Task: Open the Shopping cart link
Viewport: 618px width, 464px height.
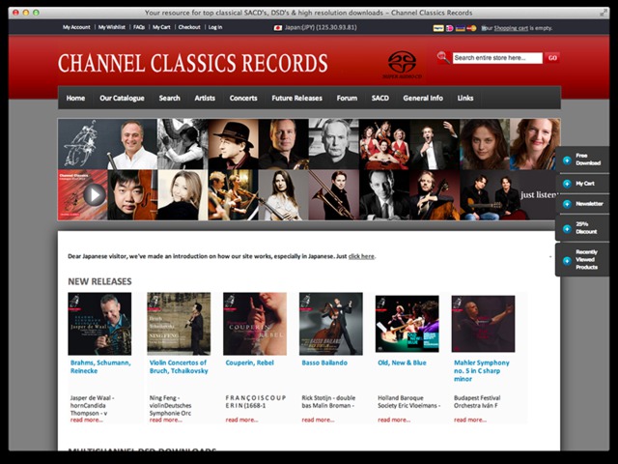Action: 511,28
